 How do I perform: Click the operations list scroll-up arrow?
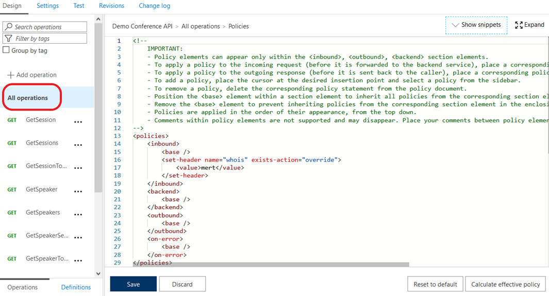[98, 19]
